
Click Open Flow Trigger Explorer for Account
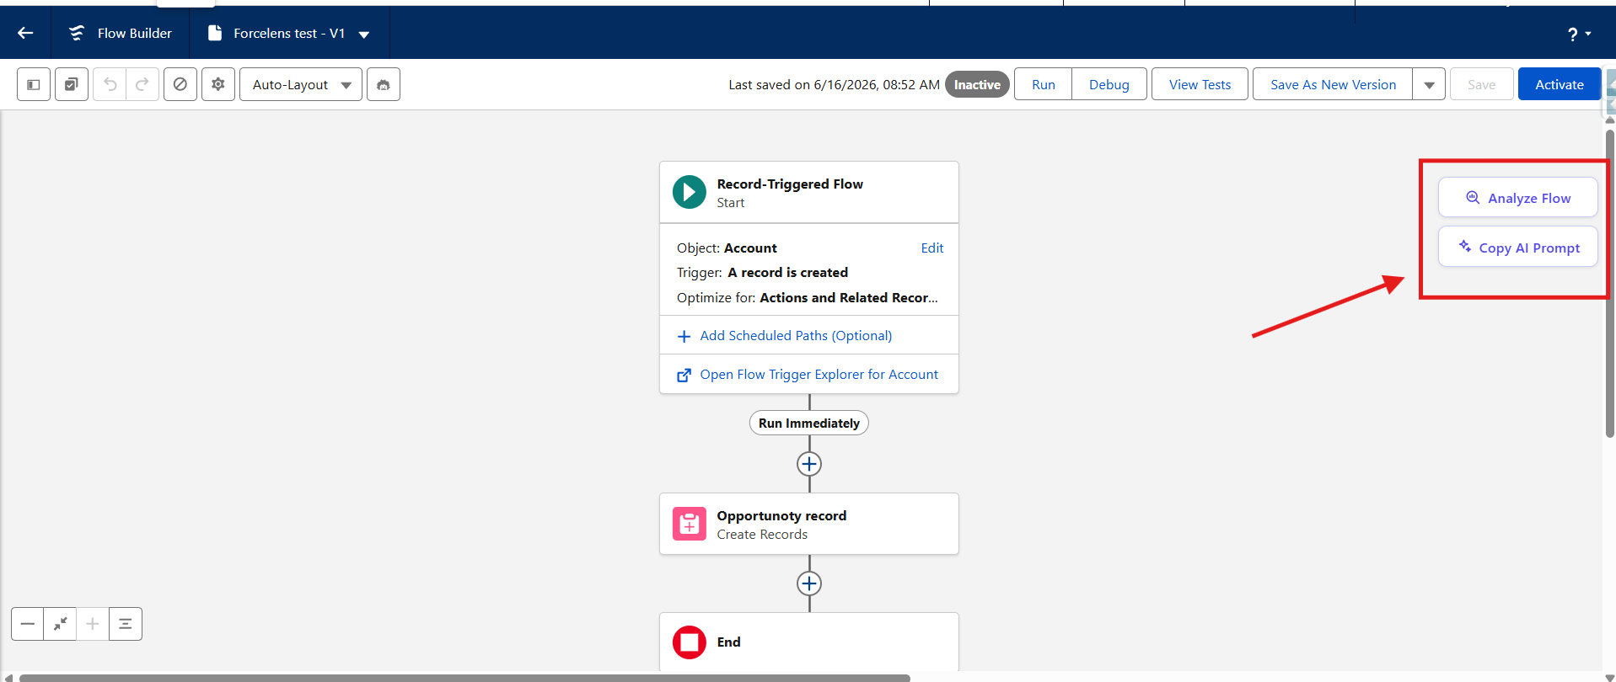(x=819, y=374)
